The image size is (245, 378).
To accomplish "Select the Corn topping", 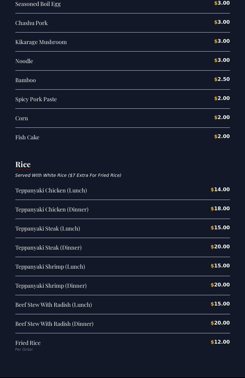I will [x=22, y=118].
